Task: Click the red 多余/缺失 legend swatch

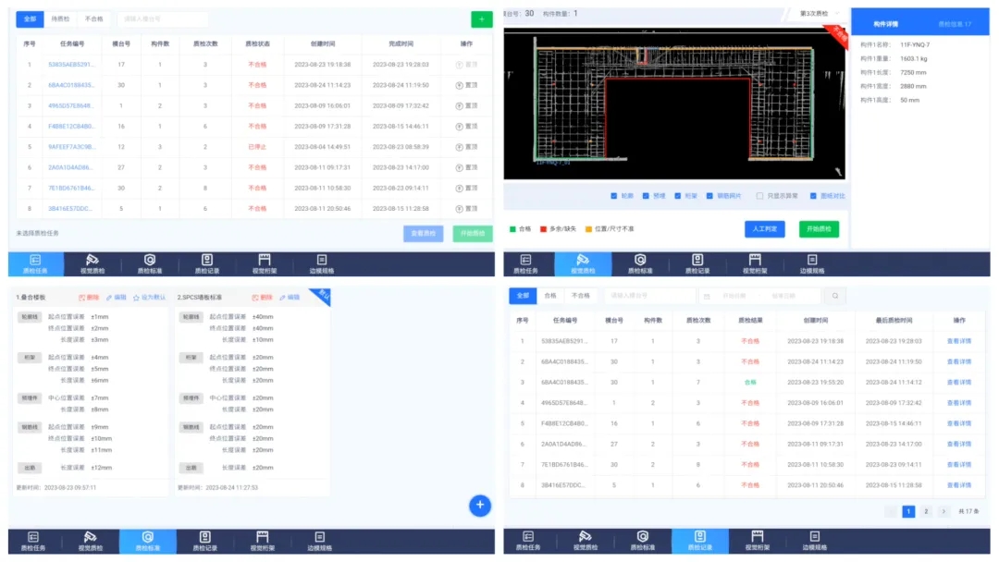Action: coord(543,228)
